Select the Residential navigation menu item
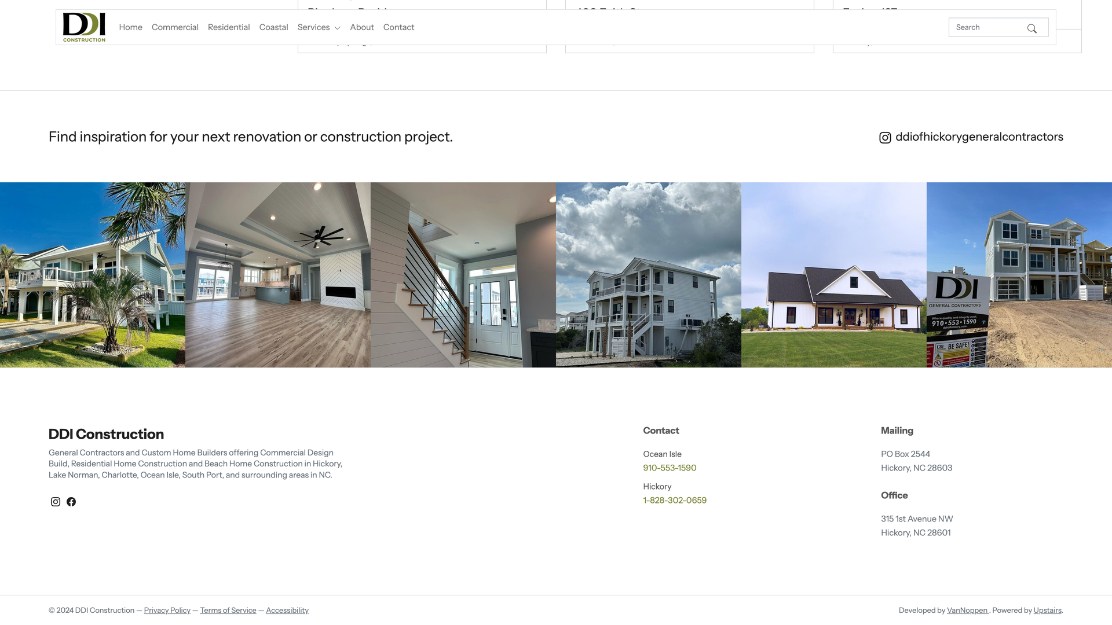The width and height of the screenshot is (1112, 625). [228, 27]
